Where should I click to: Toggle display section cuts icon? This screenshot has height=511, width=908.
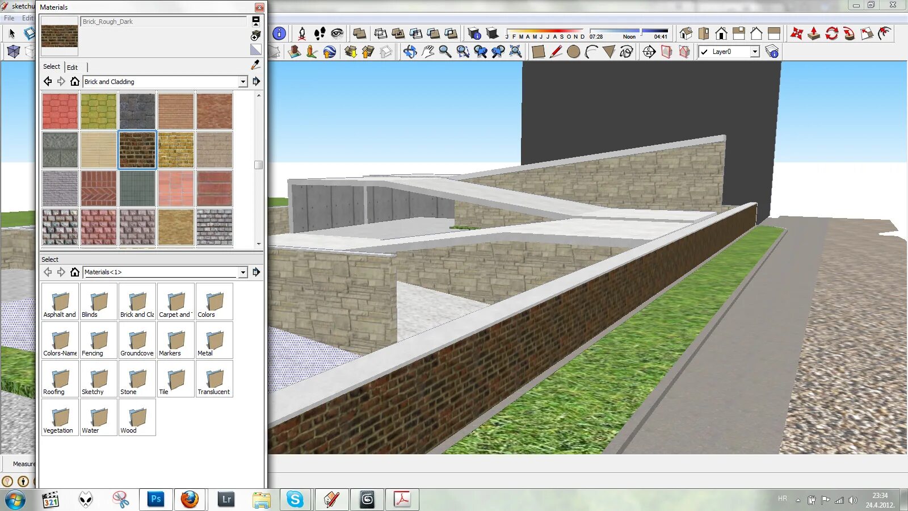click(684, 52)
